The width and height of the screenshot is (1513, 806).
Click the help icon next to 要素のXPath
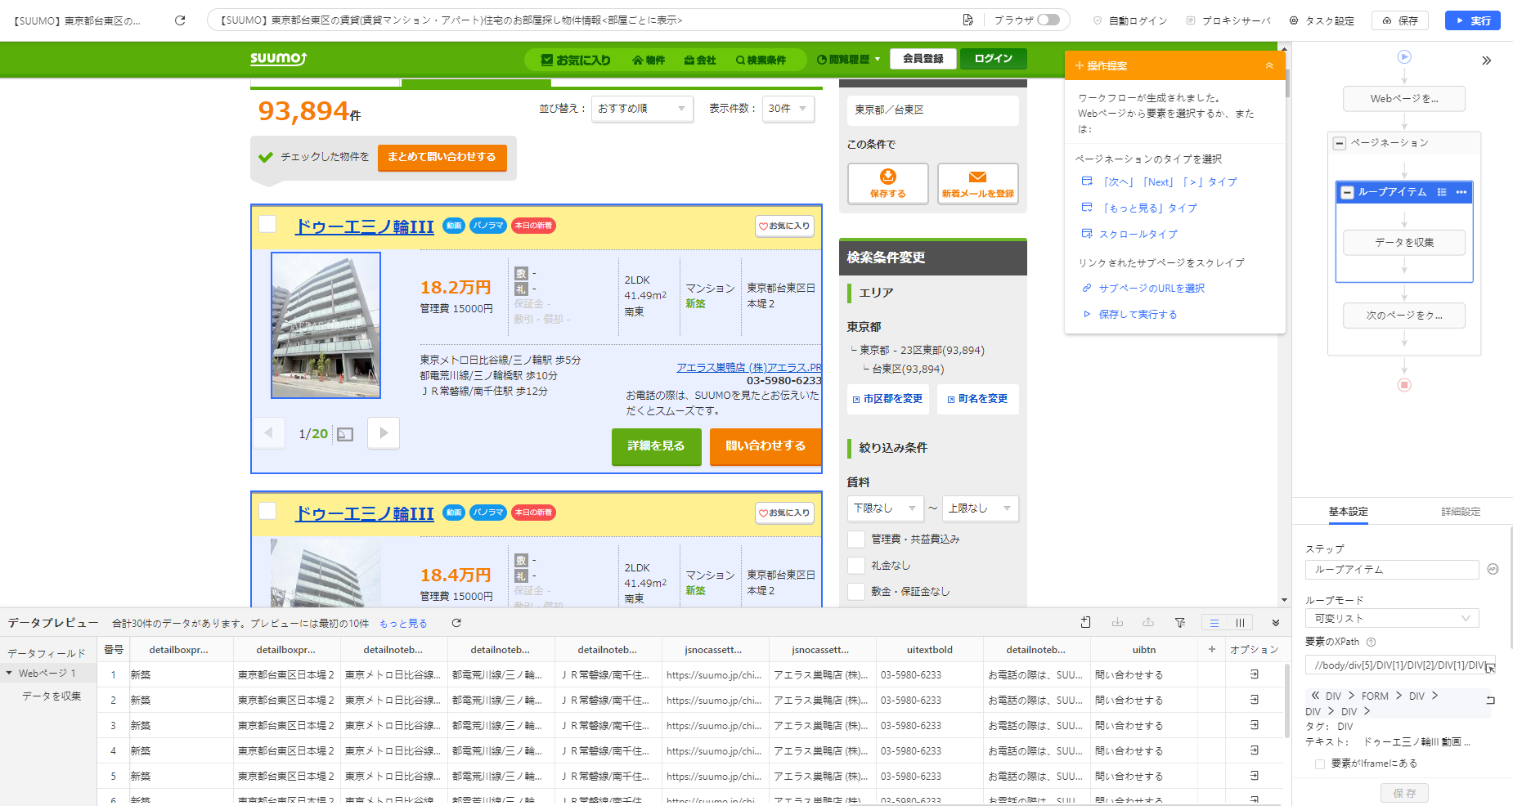click(x=1372, y=642)
